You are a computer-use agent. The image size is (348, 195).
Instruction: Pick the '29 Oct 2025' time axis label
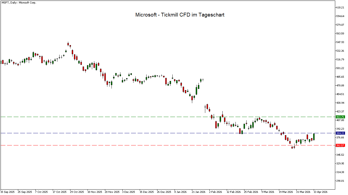click(x=77, y=192)
